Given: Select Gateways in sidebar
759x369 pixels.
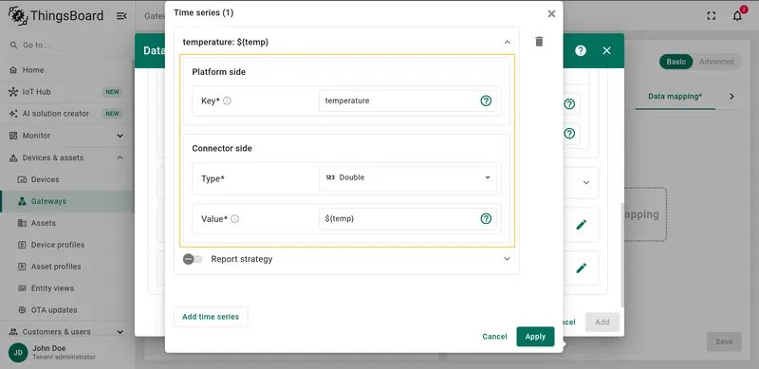Looking at the screenshot, I should 66,201.
